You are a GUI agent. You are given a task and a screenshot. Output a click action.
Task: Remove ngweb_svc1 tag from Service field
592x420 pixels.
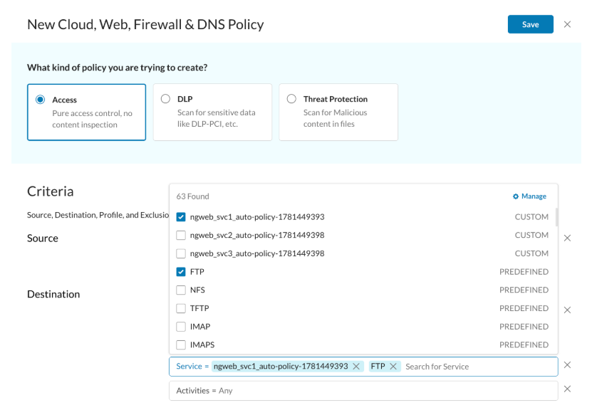tap(355, 367)
